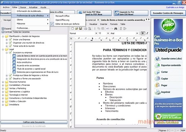Choose OpenOffice.org suite preference
The width and height of the screenshot is (186, 132).
coord(62,20)
